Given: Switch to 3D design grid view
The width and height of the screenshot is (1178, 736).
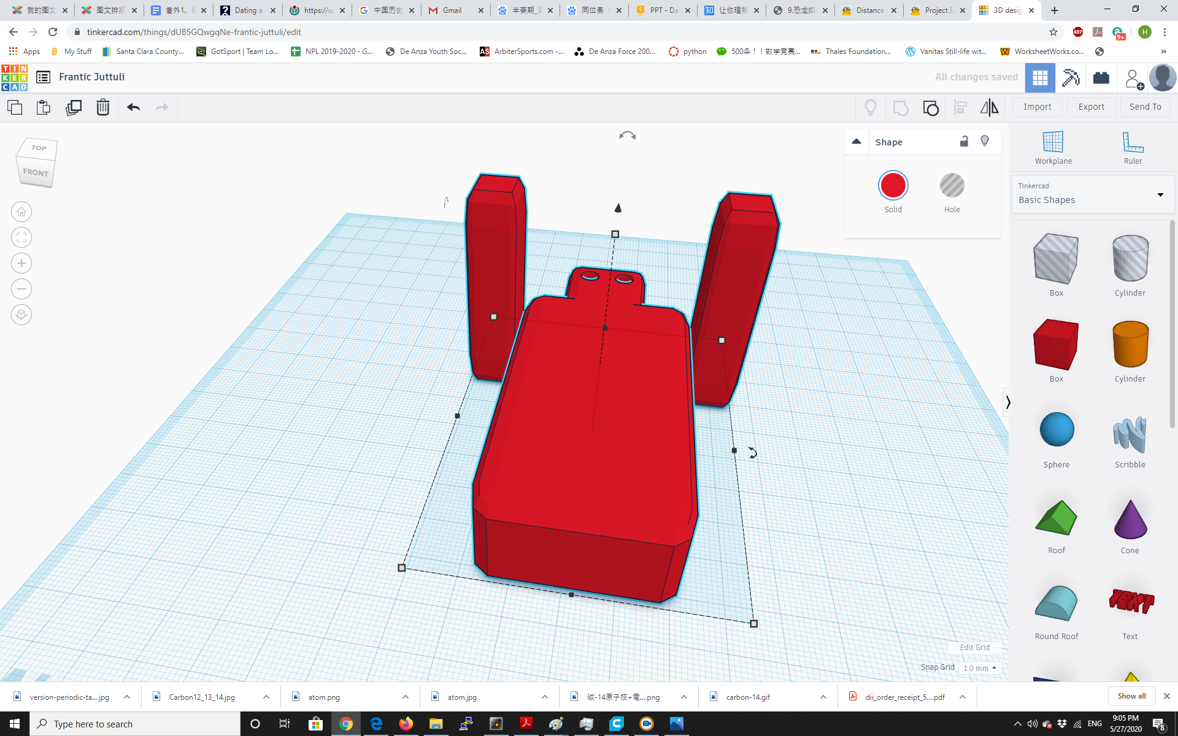Looking at the screenshot, I should point(1040,78).
